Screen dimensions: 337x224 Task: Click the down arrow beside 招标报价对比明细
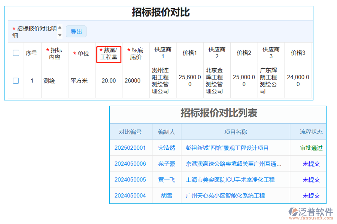click(60, 34)
